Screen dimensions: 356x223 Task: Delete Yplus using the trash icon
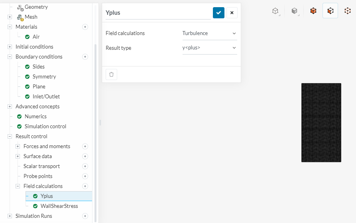[x=112, y=74]
